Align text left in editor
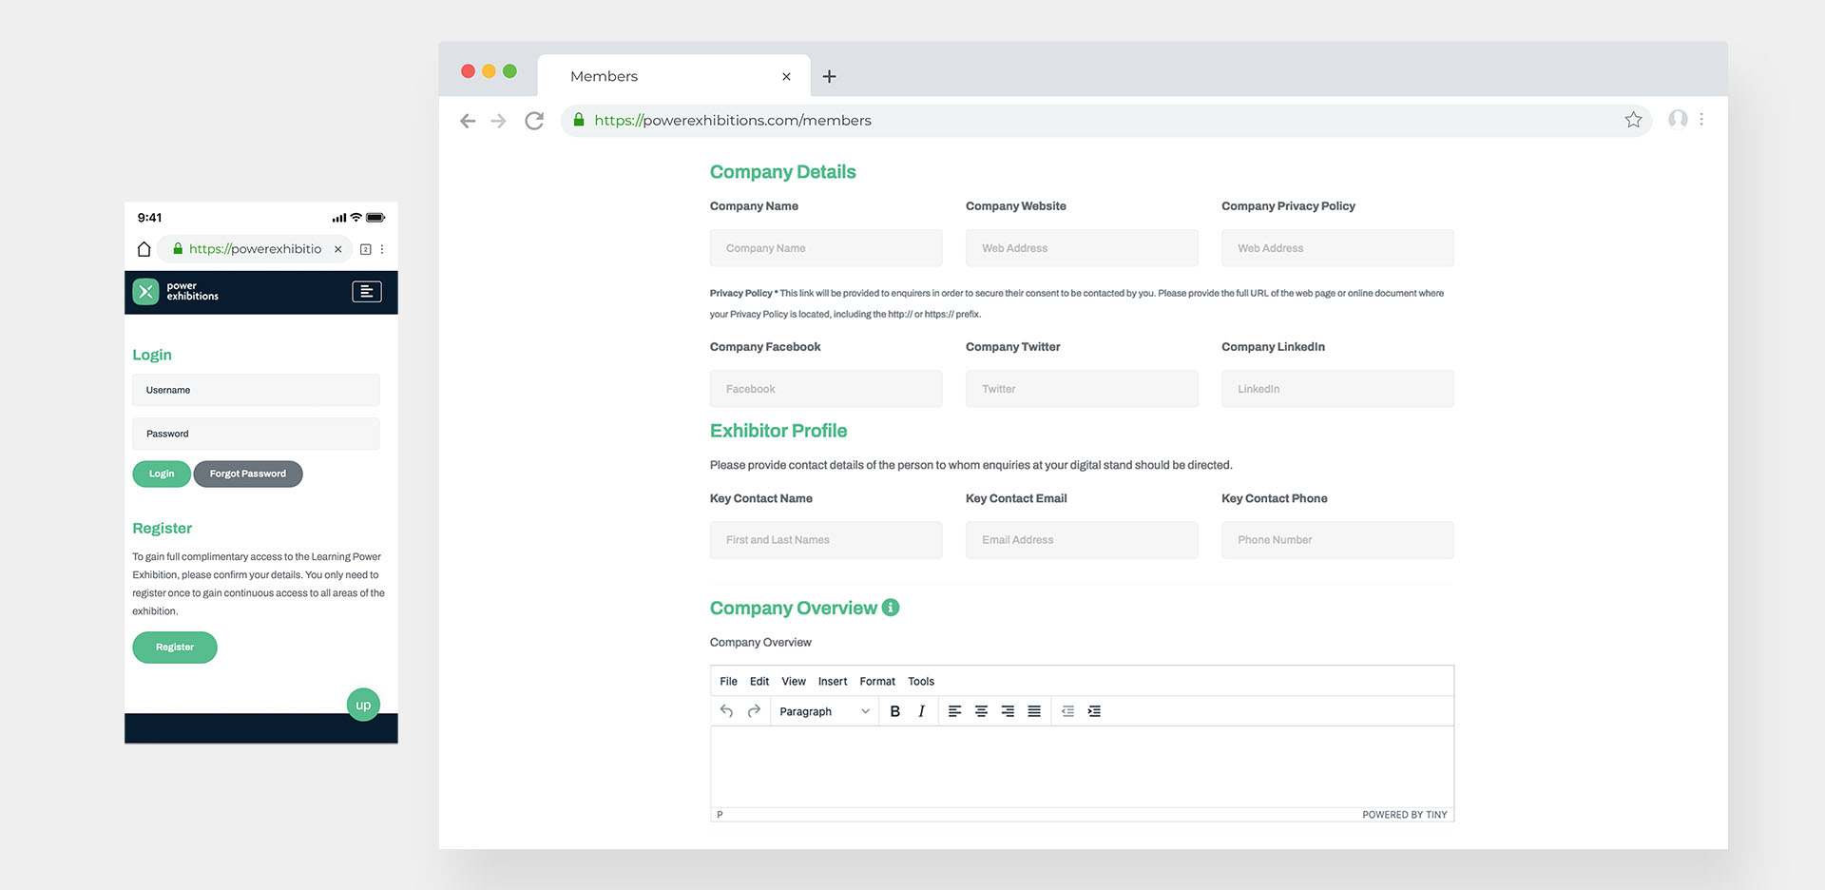Screen dimensions: 1825x890 pyautogui.click(x=955, y=711)
